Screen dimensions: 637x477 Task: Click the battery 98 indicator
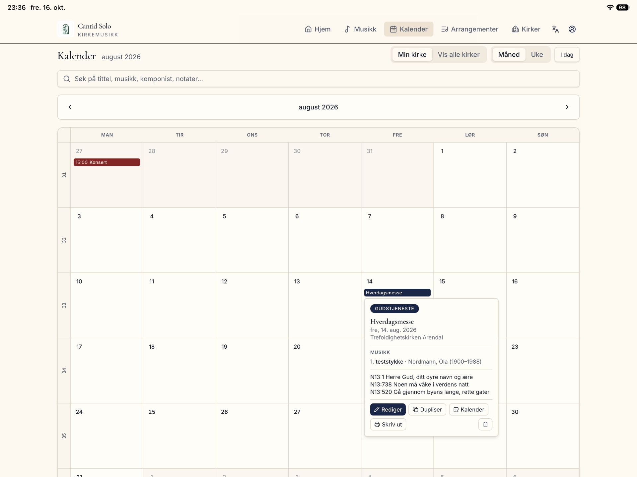click(x=622, y=7)
